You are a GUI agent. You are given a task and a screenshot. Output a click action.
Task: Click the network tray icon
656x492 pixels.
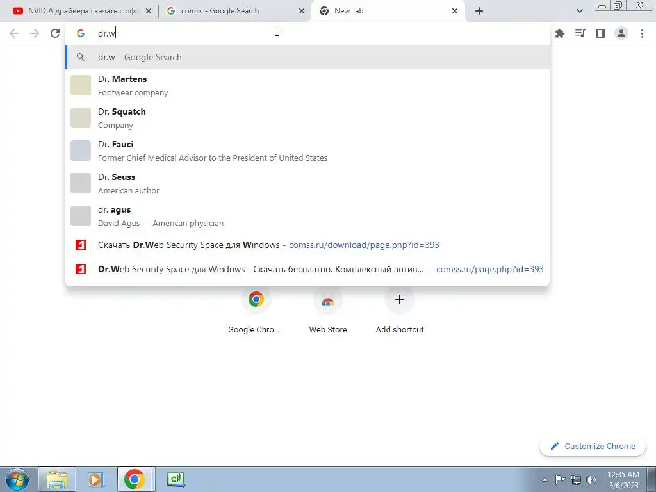click(576, 480)
